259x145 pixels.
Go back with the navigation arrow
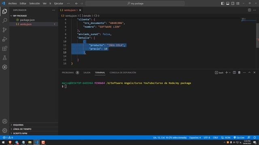[x=76, y=4]
